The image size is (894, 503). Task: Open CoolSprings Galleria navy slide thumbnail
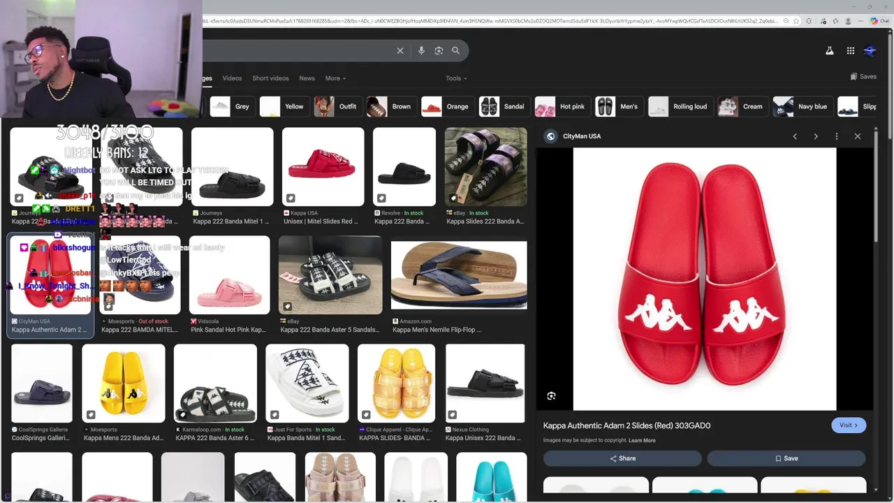click(x=41, y=384)
